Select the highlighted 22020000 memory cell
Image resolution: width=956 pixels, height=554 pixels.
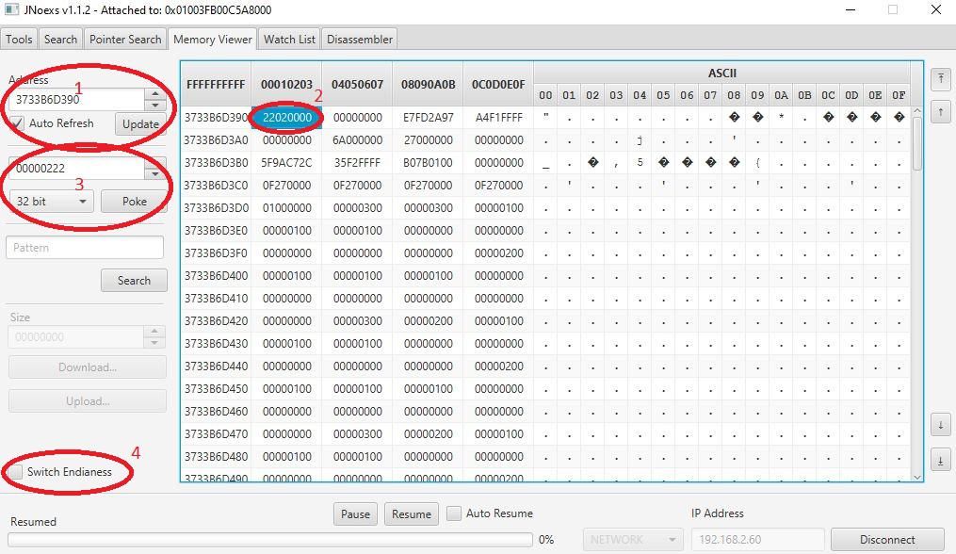287,118
